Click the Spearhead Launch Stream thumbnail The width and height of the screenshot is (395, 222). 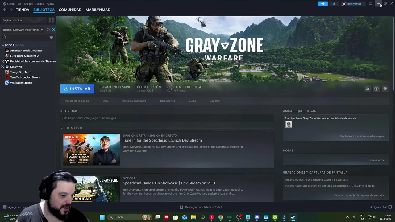tap(92, 150)
